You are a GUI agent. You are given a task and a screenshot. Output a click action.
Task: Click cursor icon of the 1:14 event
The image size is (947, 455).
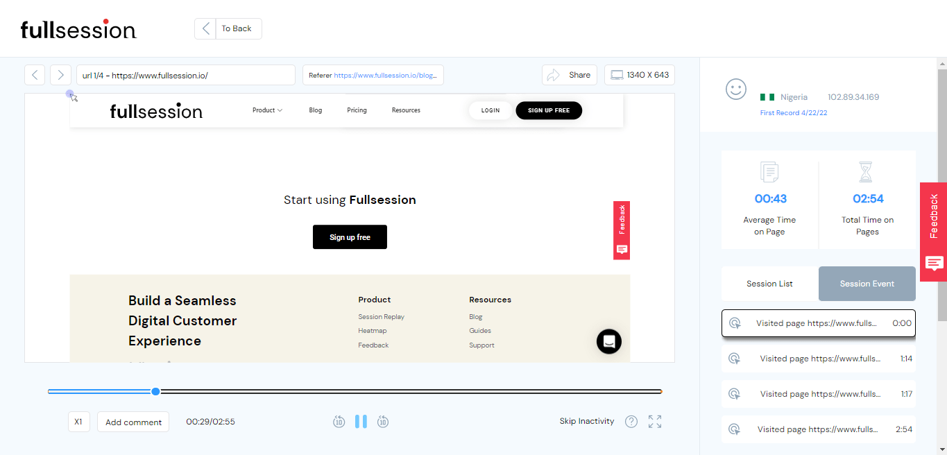click(734, 359)
